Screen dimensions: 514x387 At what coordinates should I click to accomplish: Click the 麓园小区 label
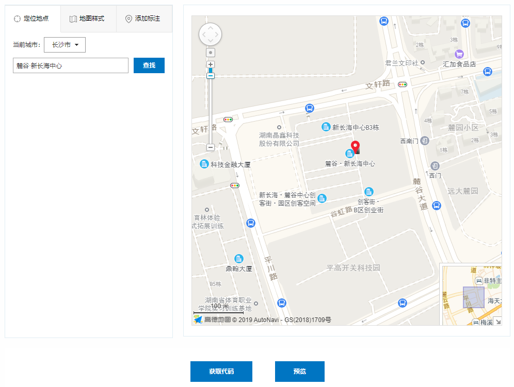(x=463, y=128)
